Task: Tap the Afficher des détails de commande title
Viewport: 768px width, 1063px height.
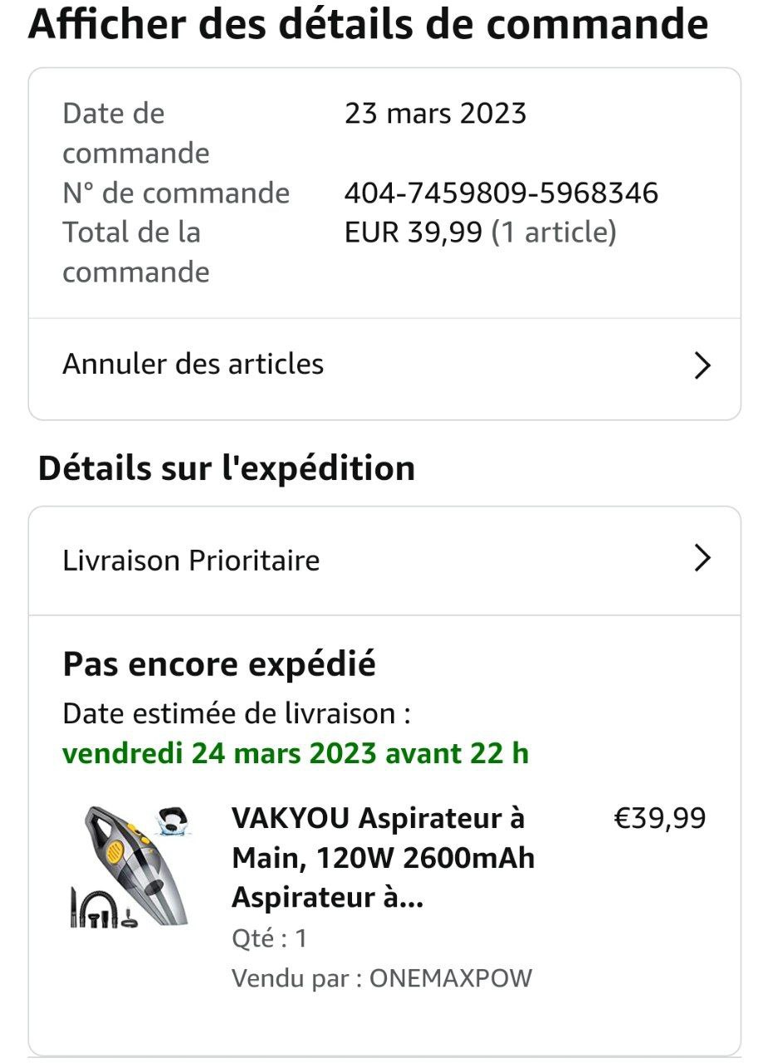Action: pyautogui.click(x=369, y=24)
